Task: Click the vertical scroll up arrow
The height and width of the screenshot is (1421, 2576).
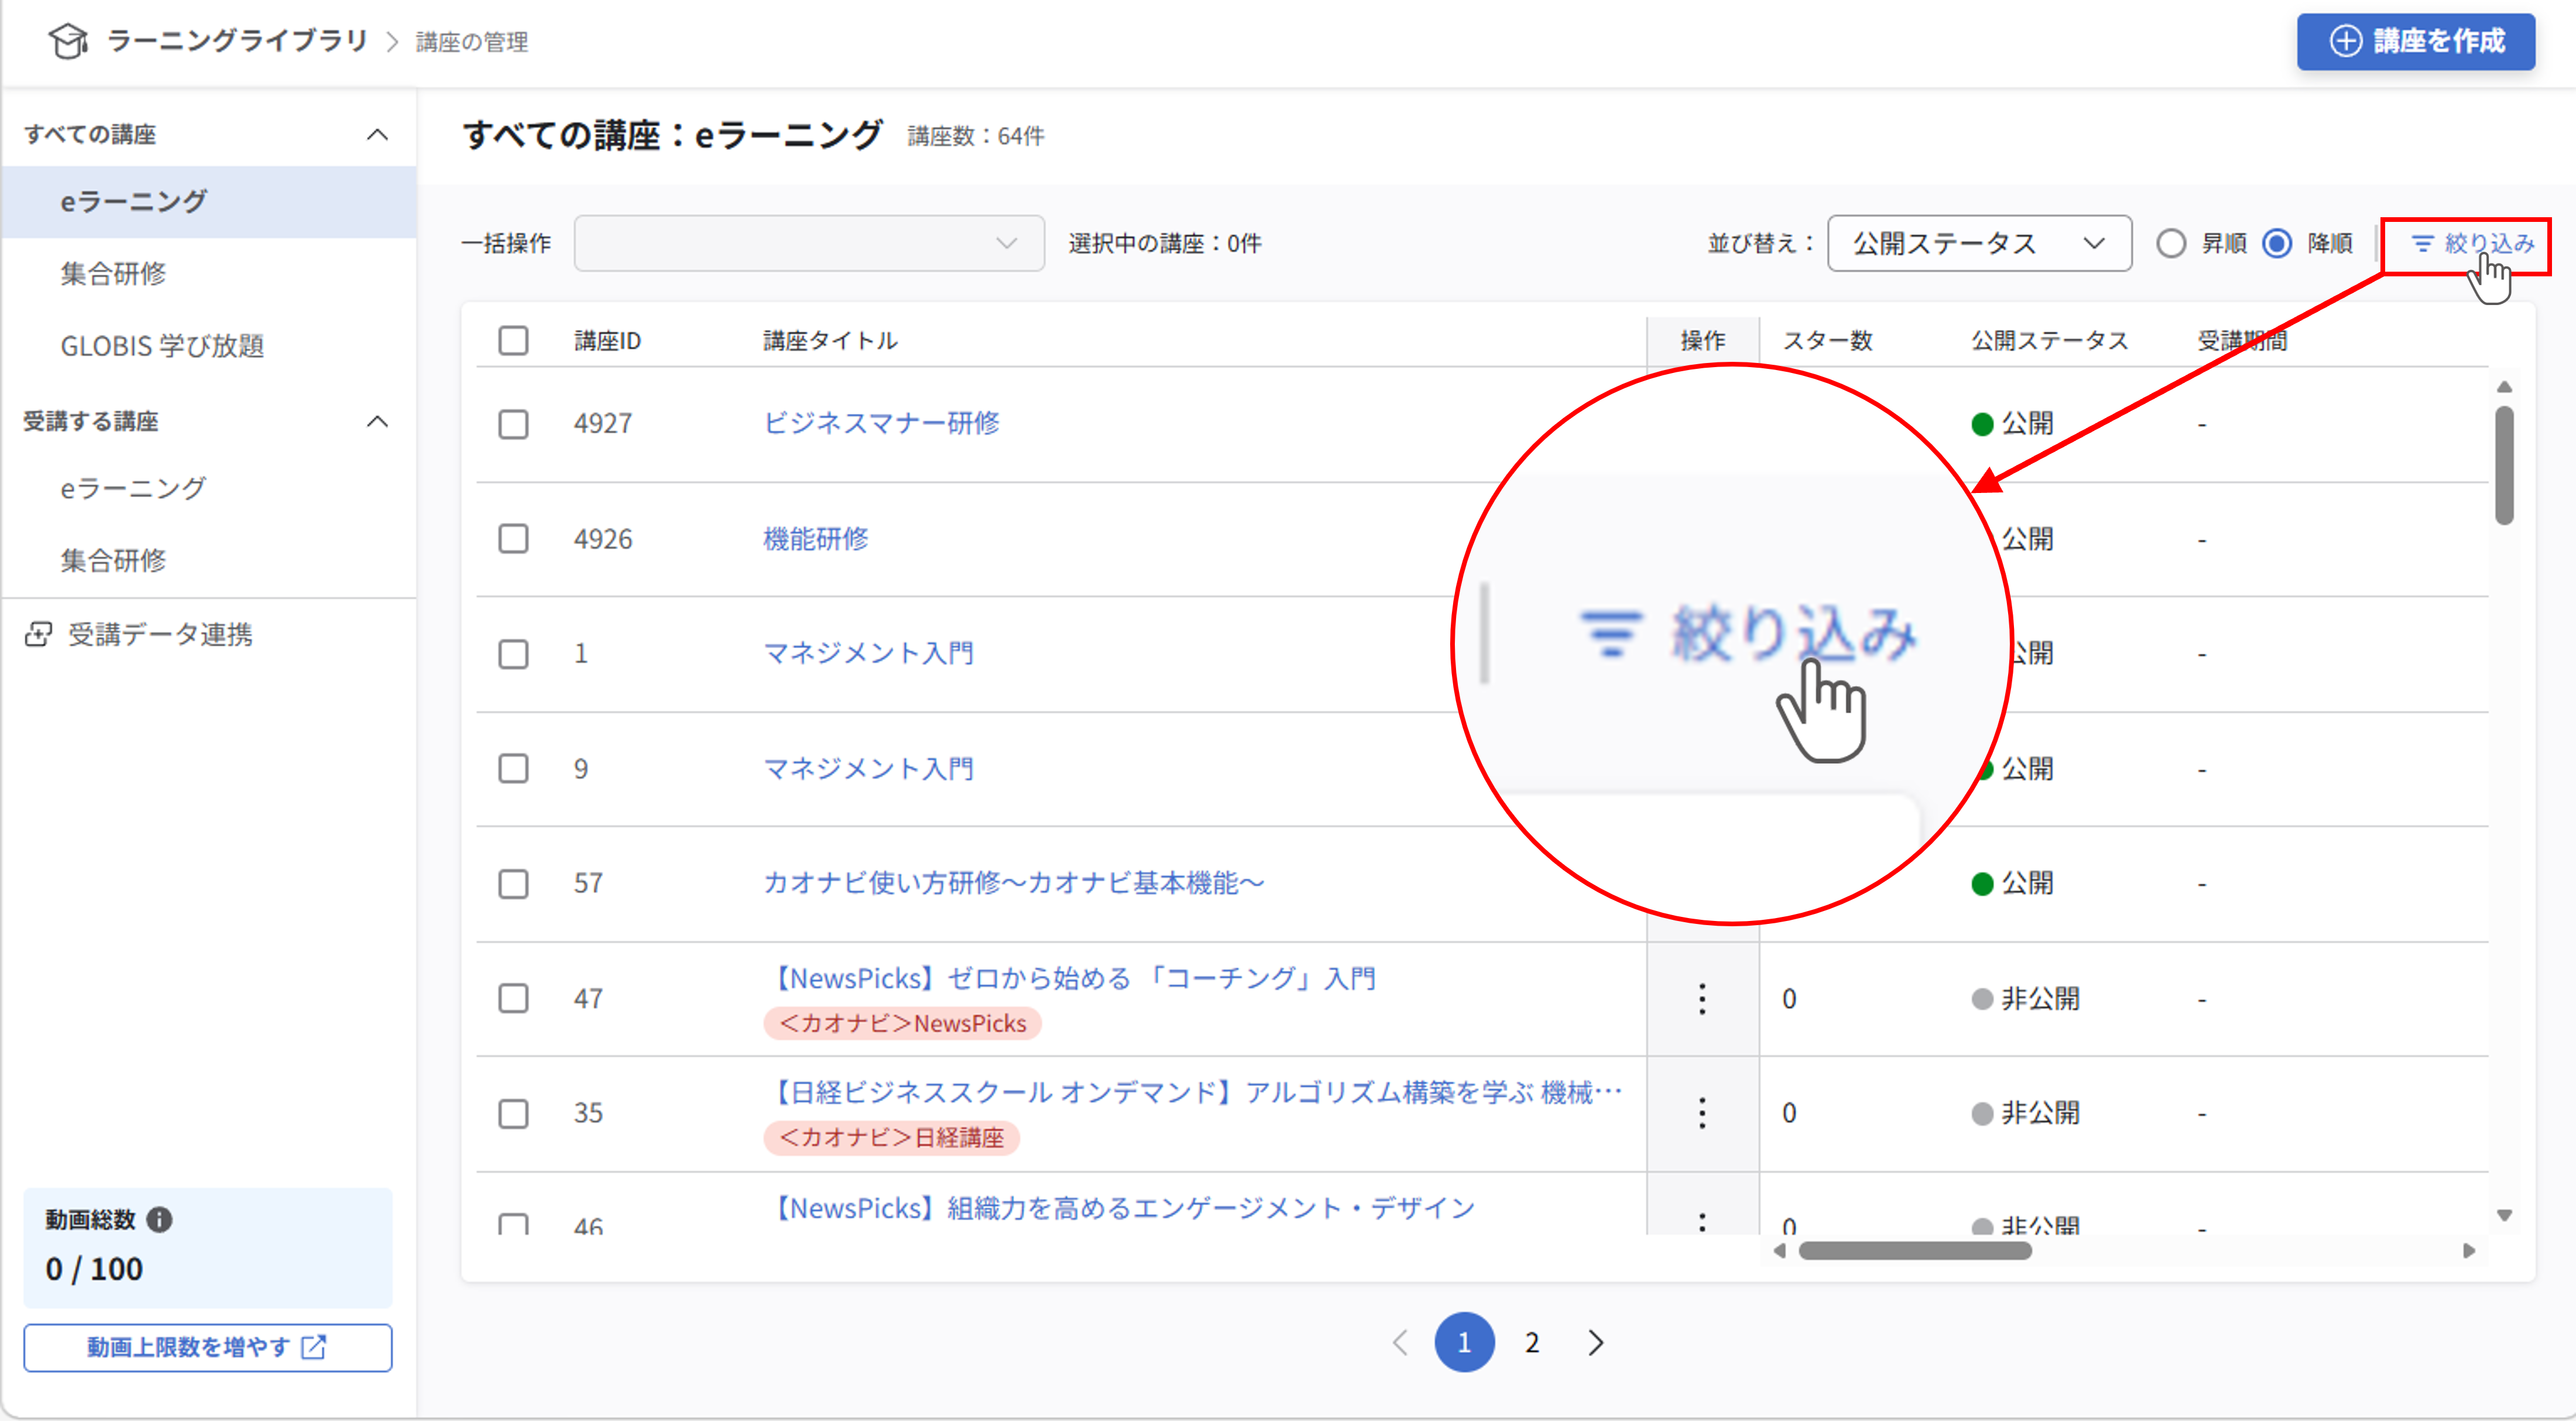Action: click(2504, 387)
